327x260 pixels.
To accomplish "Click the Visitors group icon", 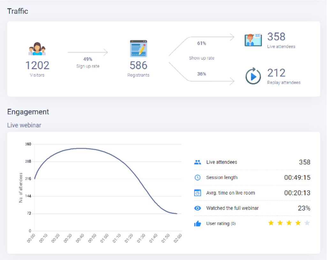I will point(37,49).
